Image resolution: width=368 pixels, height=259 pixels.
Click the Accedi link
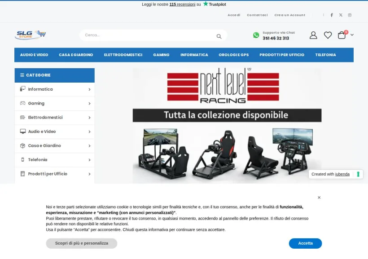click(234, 15)
